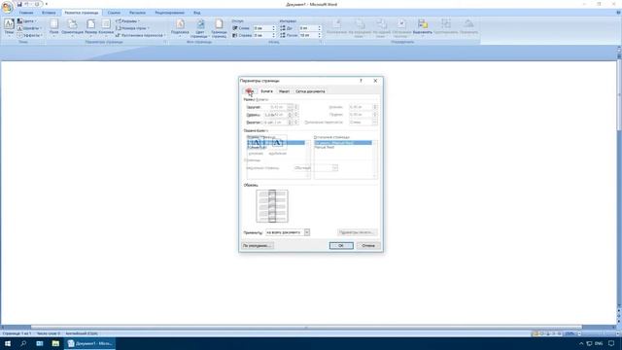The width and height of the screenshot is (622, 350).
Task: Open Task View from the taskbar
Action: [40, 343]
